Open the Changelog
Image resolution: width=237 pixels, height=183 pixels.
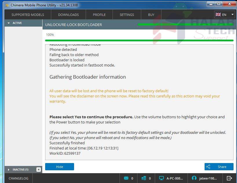point(19,178)
